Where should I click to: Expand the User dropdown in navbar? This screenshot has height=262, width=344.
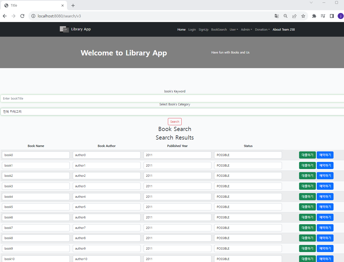pyautogui.click(x=234, y=30)
